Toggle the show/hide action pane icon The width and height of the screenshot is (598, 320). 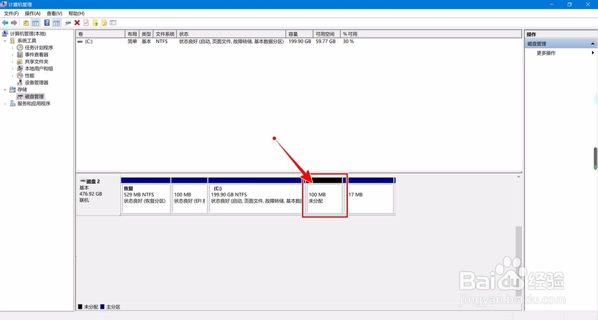coord(56,23)
